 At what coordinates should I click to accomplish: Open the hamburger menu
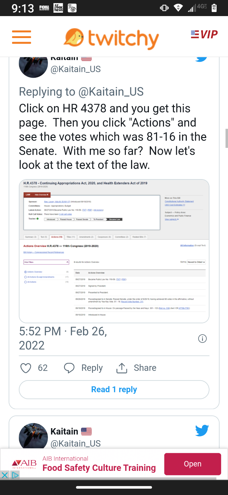22,37
